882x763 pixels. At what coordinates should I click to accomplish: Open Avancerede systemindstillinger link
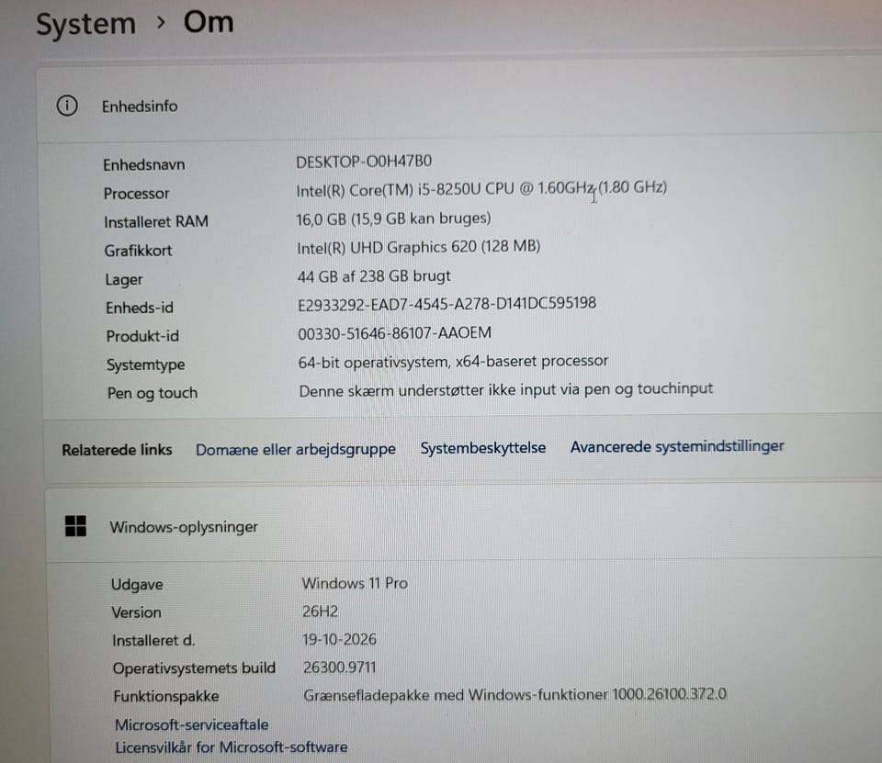677,446
